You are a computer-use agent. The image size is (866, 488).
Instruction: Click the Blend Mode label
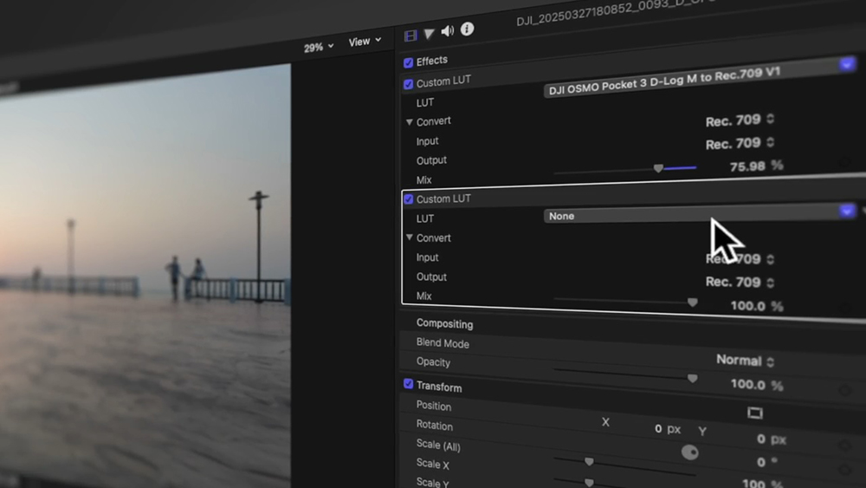coord(443,343)
